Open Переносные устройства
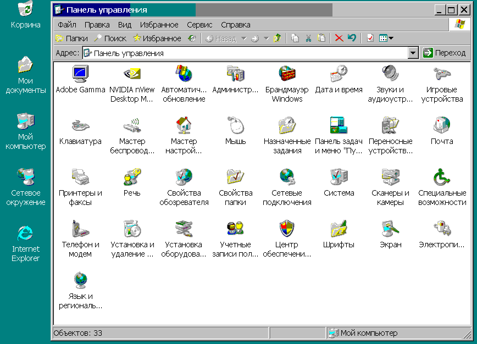Image resolution: width=477 pixels, height=344 pixels. (390, 136)
